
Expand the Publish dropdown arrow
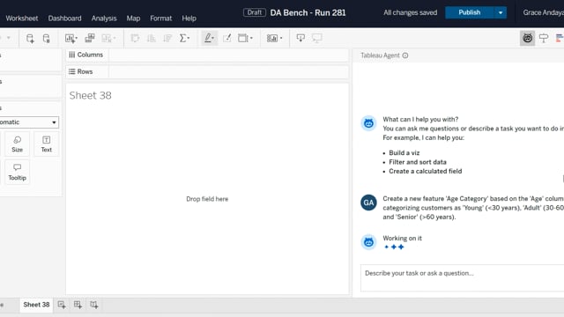tap(501, 12)
